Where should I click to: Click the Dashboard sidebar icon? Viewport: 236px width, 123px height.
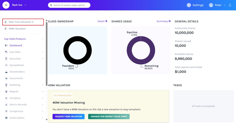(6, 45)
